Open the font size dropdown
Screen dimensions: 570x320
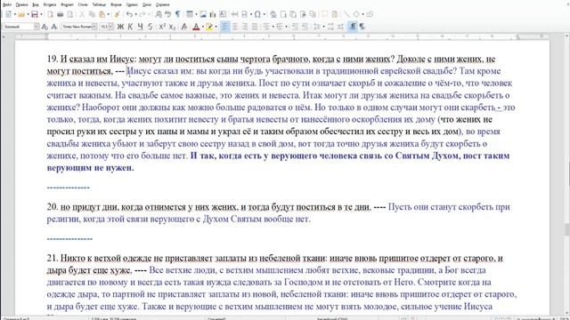(x=110, y=27)
